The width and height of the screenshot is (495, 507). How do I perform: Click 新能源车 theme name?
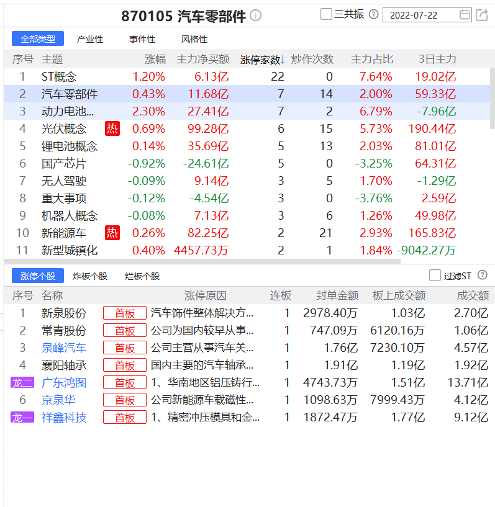pyautogui.click(x=64, y=233)
